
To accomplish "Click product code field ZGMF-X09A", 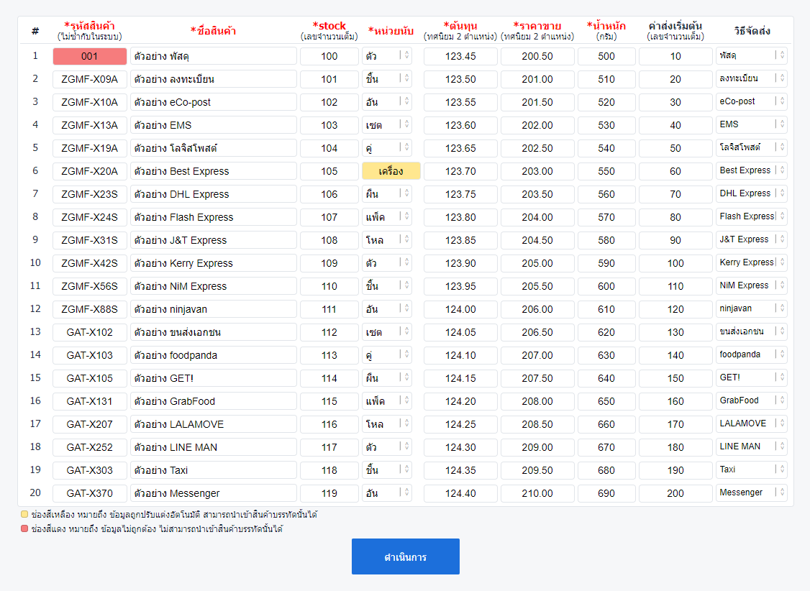I will coord(89,79).
